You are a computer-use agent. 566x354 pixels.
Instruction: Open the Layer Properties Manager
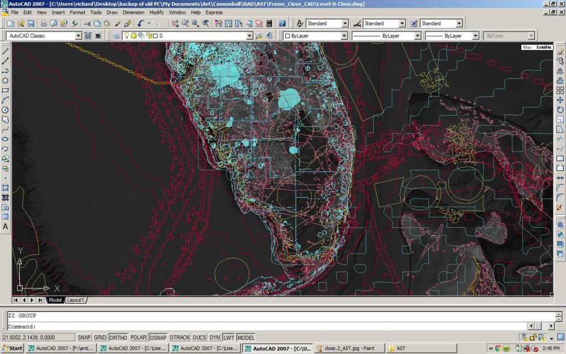coord(116,36)
